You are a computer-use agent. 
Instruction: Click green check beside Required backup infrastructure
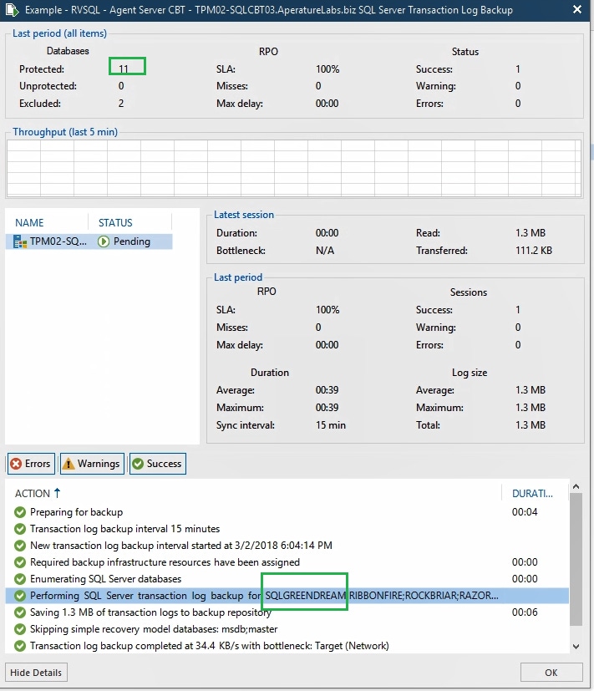[x=20, y=562]
